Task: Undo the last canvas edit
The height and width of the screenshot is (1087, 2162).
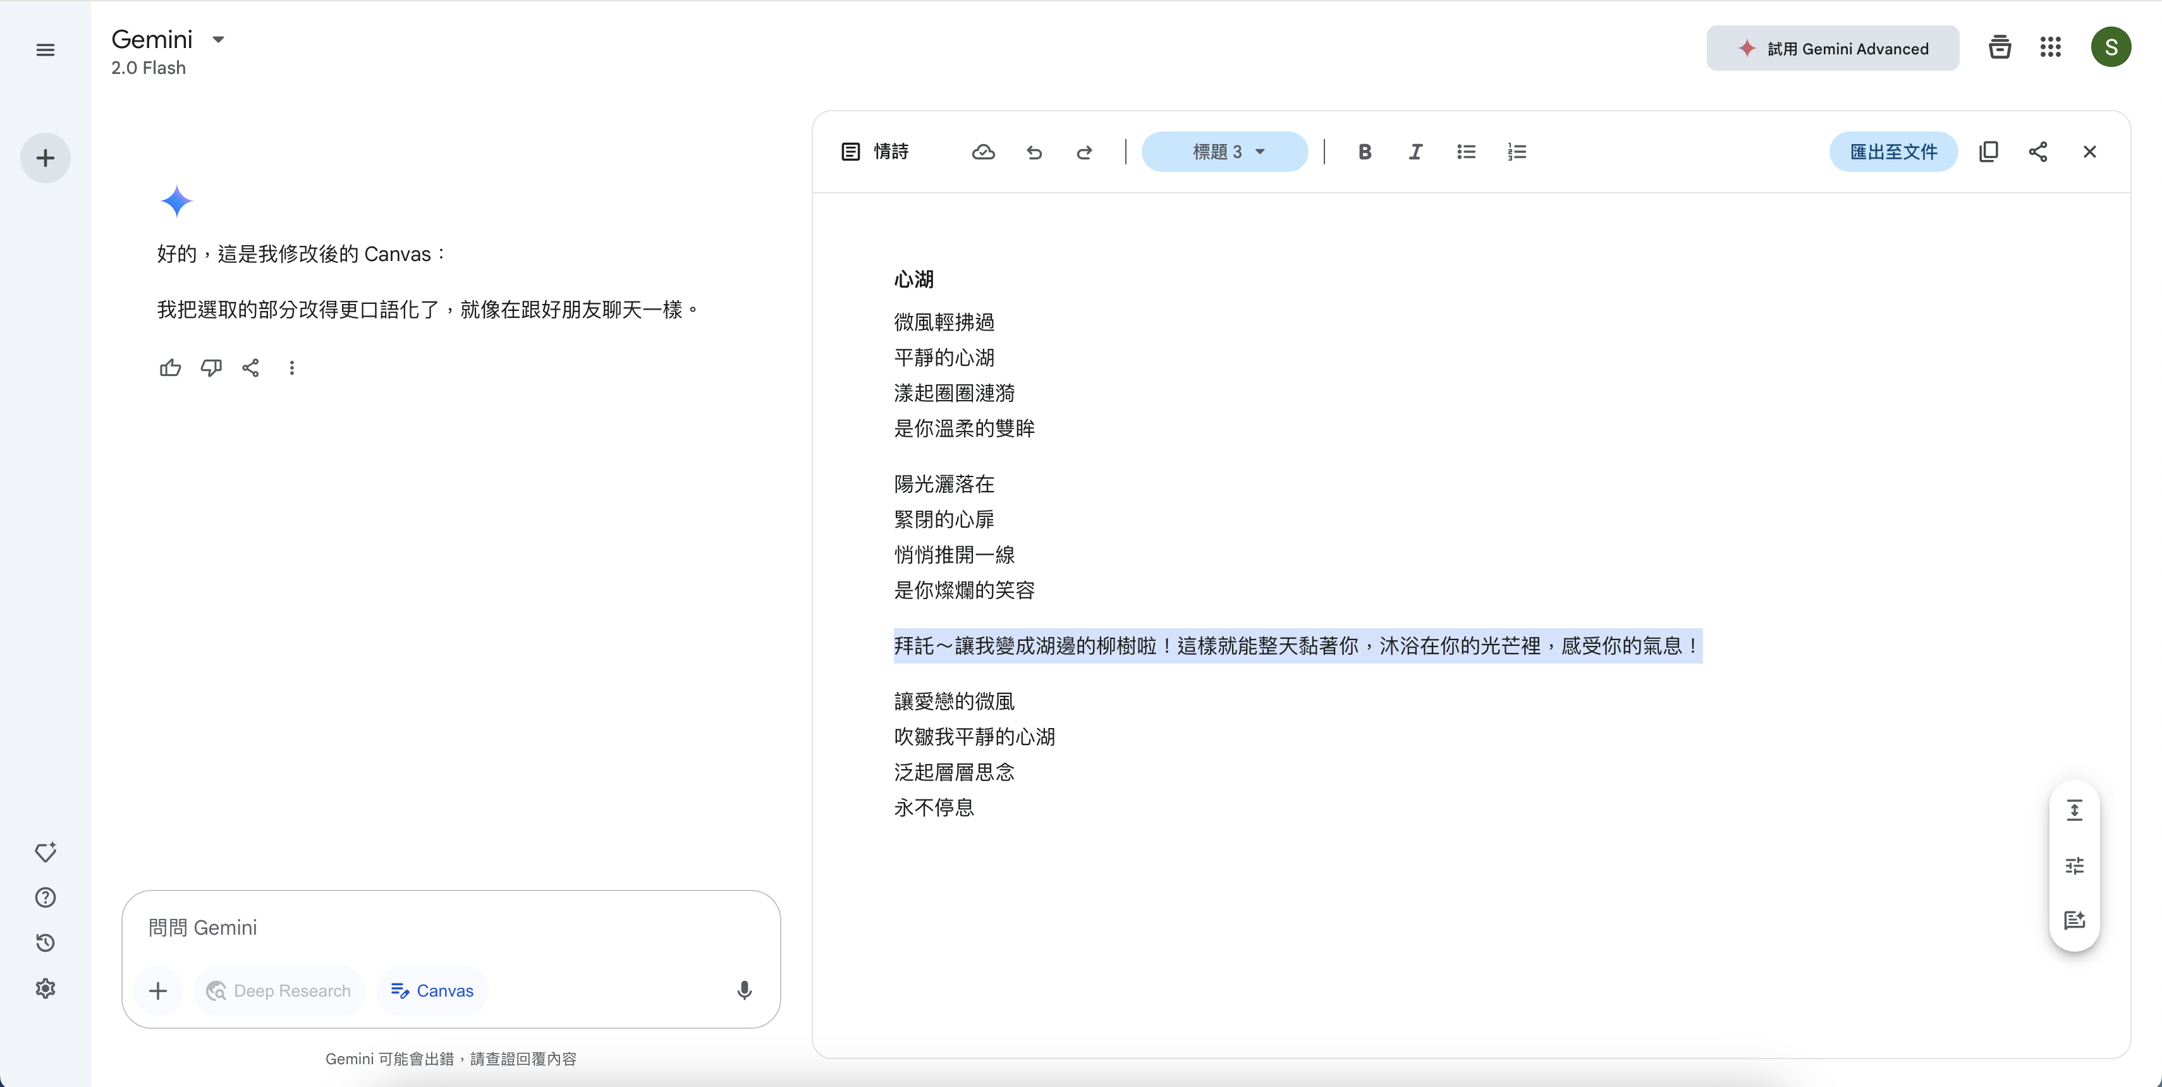Action: tap(1034, 152)
